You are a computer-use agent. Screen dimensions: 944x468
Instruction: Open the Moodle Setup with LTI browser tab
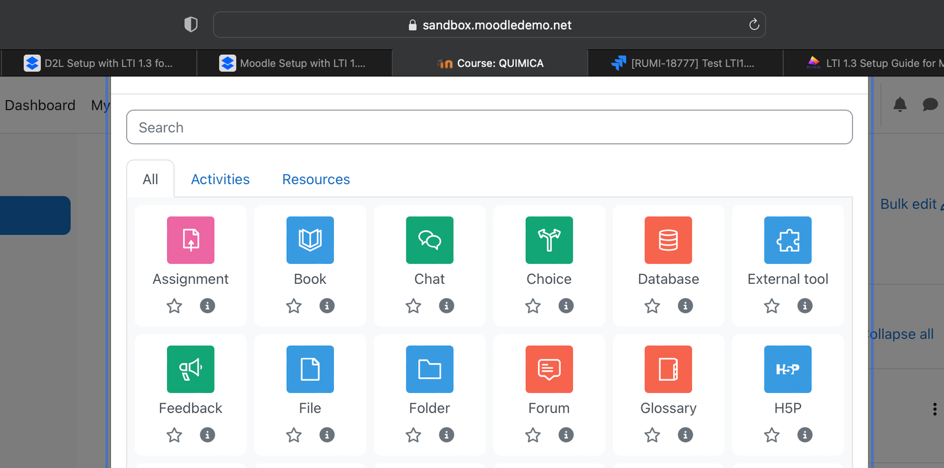(294, 63)
